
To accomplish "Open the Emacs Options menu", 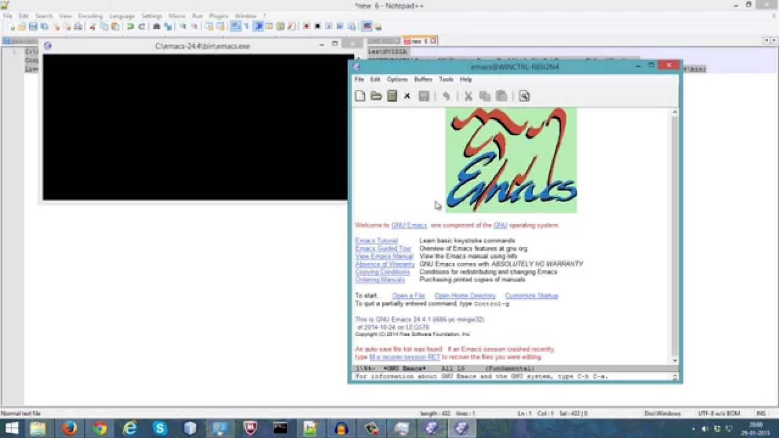I will [397, 80].
